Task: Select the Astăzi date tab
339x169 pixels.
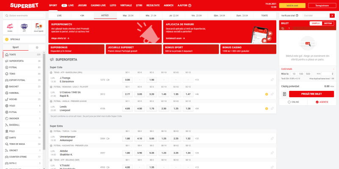Action: [105, 16]
